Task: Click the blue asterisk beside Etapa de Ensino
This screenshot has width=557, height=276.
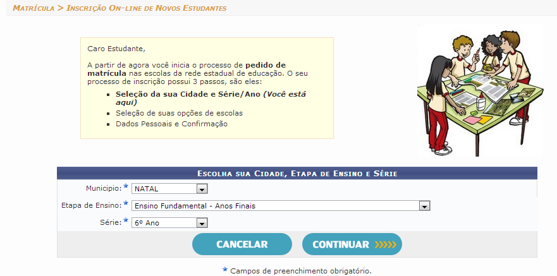Action: pos(126,204)
